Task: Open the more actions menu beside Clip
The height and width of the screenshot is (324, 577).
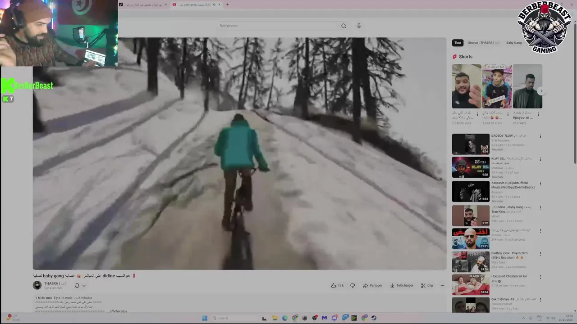Action: pyautogui.click(x=442, y=285)
